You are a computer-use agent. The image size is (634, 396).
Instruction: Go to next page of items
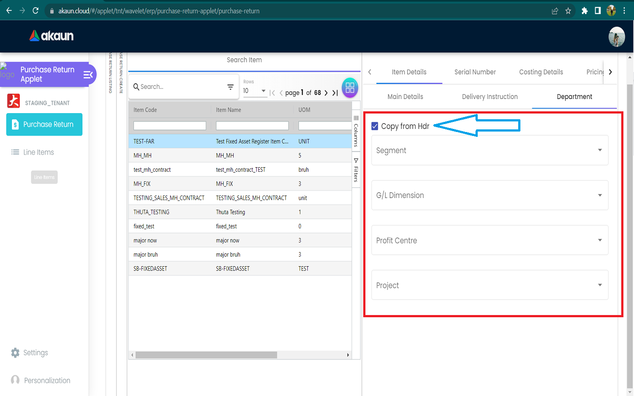(x=326, y=93)
